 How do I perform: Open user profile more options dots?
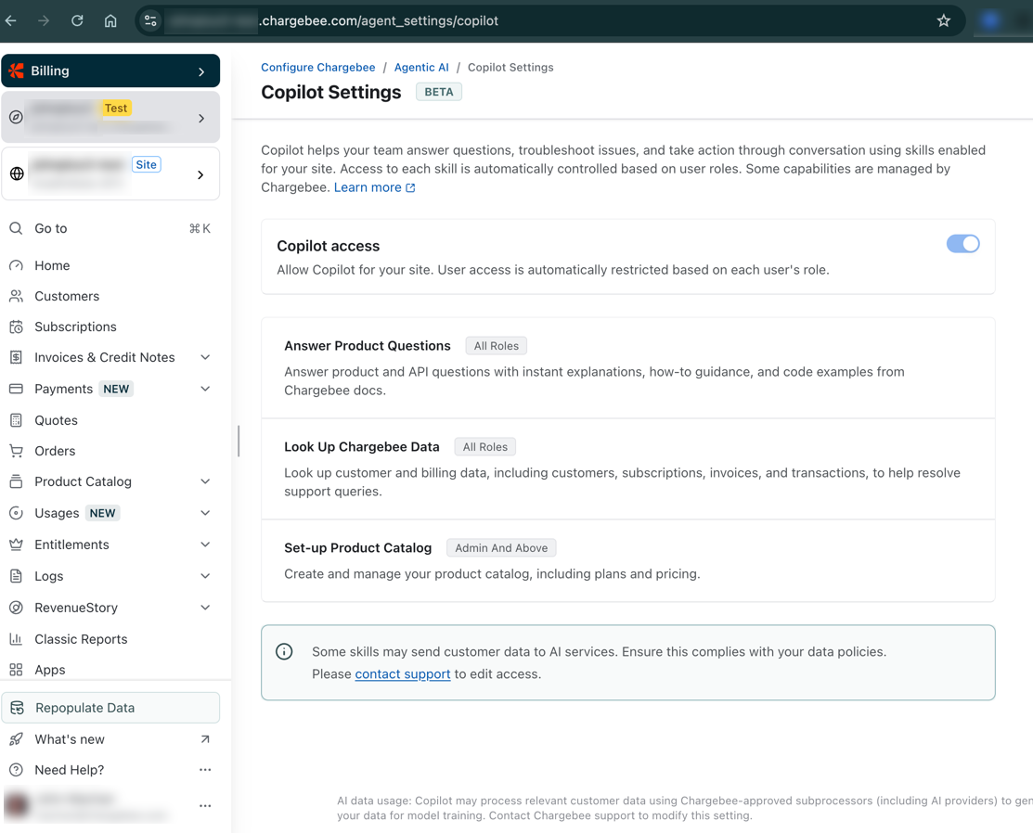[205, 806]
